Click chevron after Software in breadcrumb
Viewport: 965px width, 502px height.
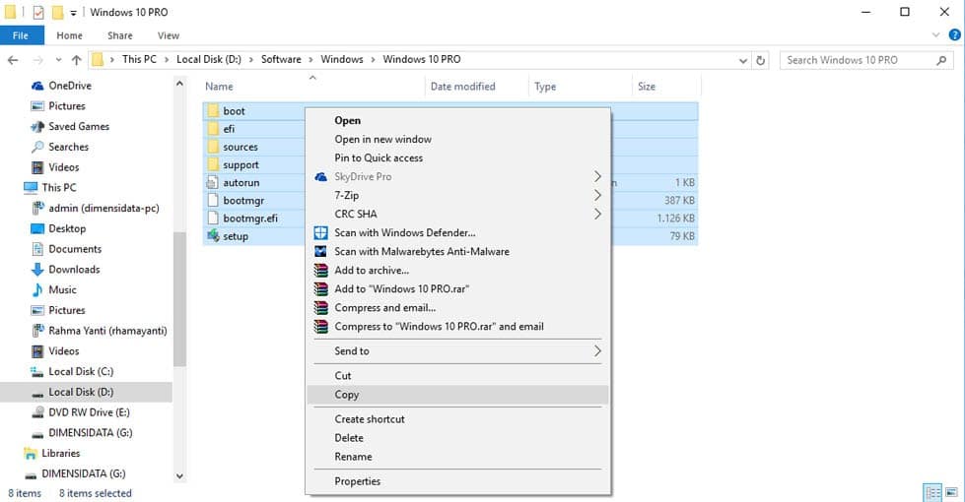(x=310, y=60)
